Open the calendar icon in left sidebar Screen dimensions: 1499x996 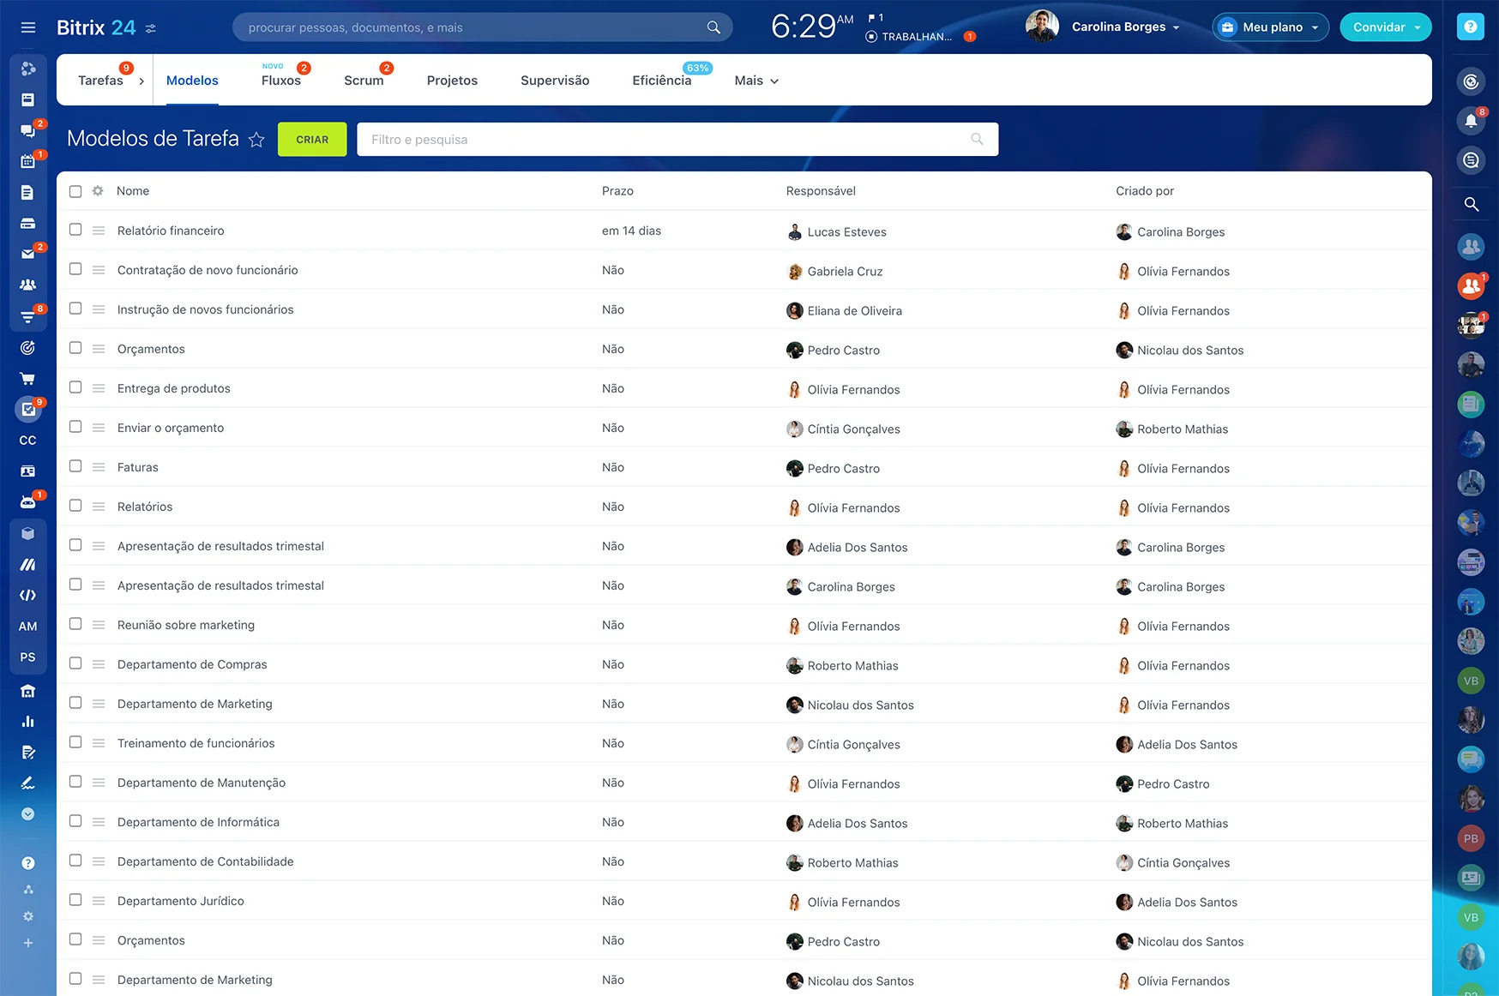click(27, 161)
